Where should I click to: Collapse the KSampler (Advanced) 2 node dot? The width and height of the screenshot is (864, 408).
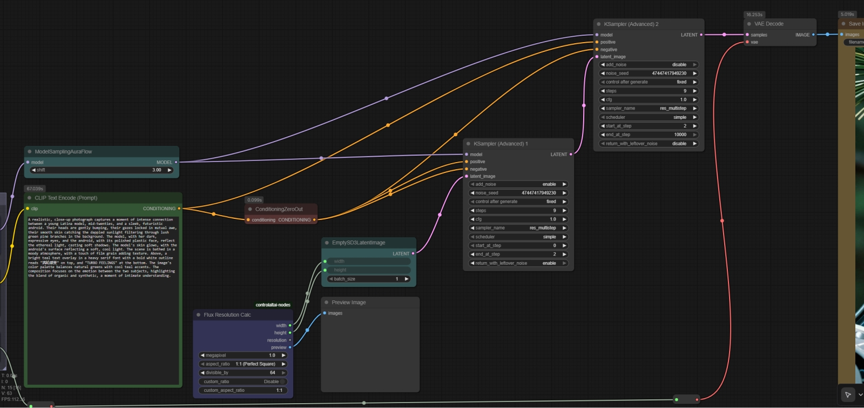point(598,24)
